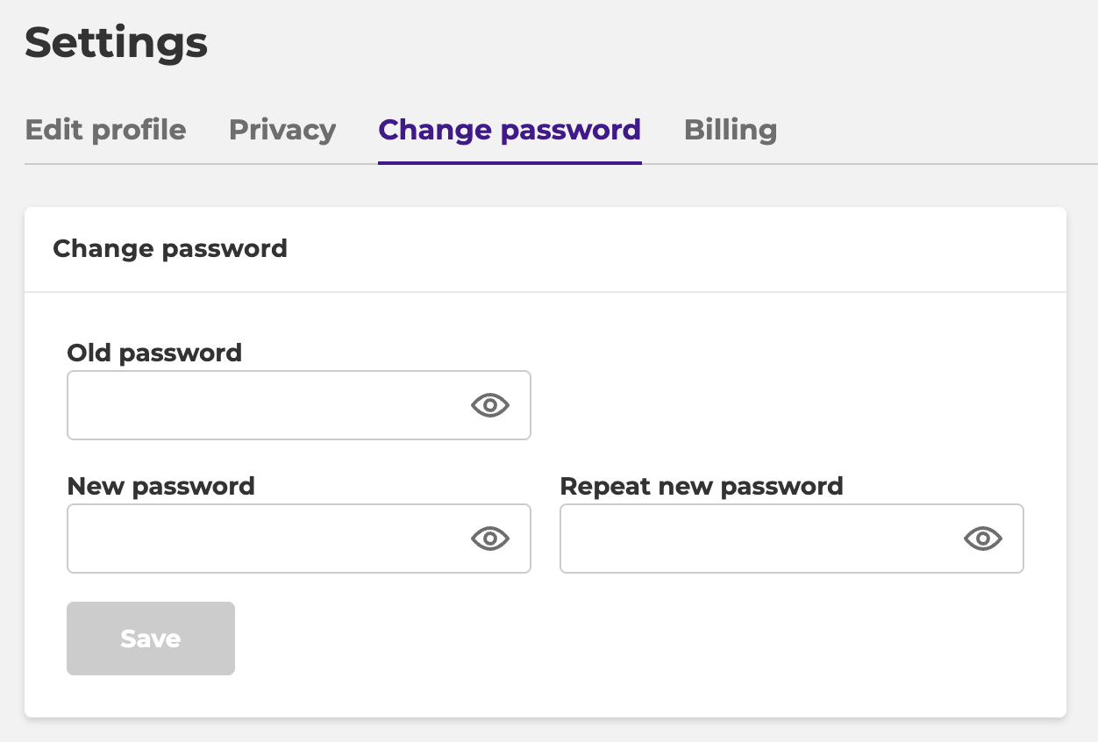Submit the form with the grey Save button
1098x742 pixels.
(x=151, y=639)
